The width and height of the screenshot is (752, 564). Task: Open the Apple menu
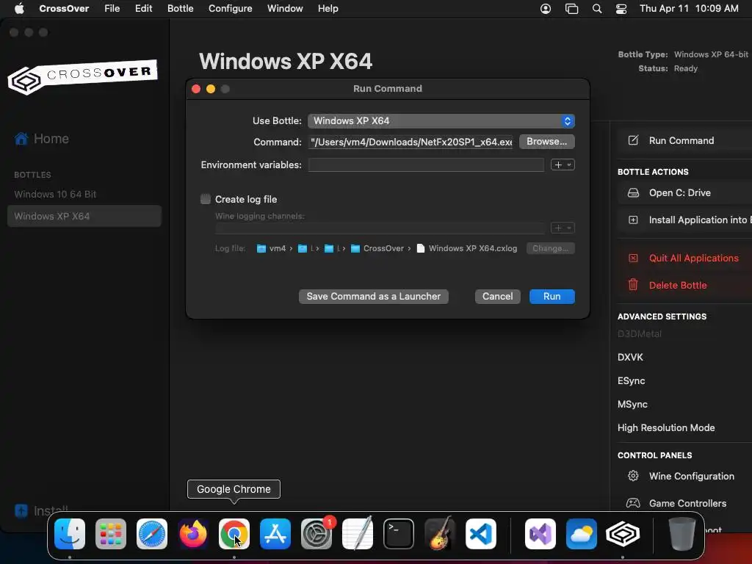click(19, 9)
